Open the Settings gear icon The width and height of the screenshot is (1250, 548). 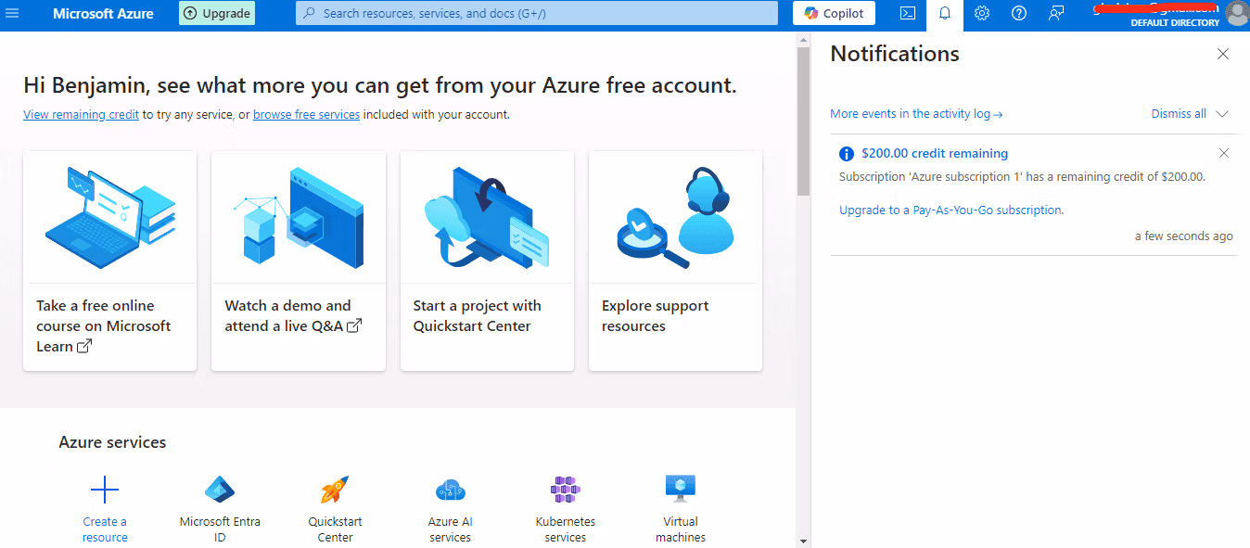(981, 13)
